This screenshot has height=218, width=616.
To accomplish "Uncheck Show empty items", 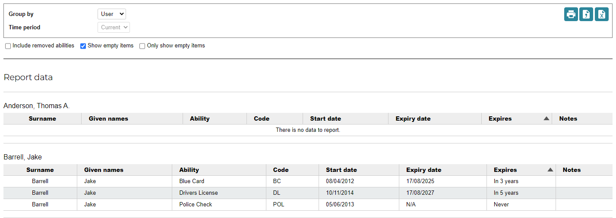I will pos(83,46).
